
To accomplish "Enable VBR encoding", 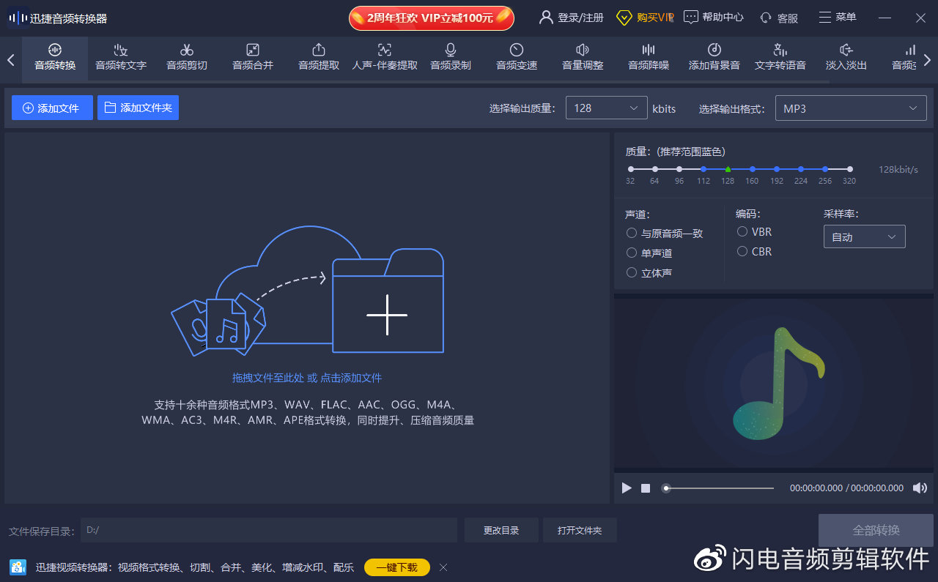I will pos(742,231).
